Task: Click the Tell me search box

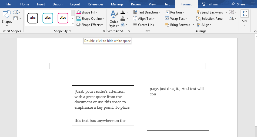Action: pyautogui.click(x=210, y=4)
